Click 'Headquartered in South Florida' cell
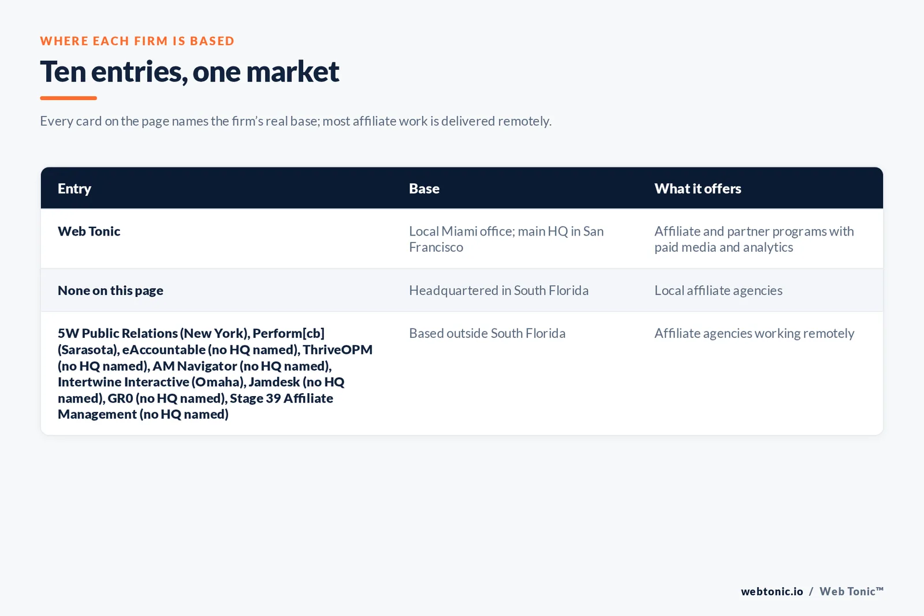This screenshot has height=616, width=924. coord(499,290)
